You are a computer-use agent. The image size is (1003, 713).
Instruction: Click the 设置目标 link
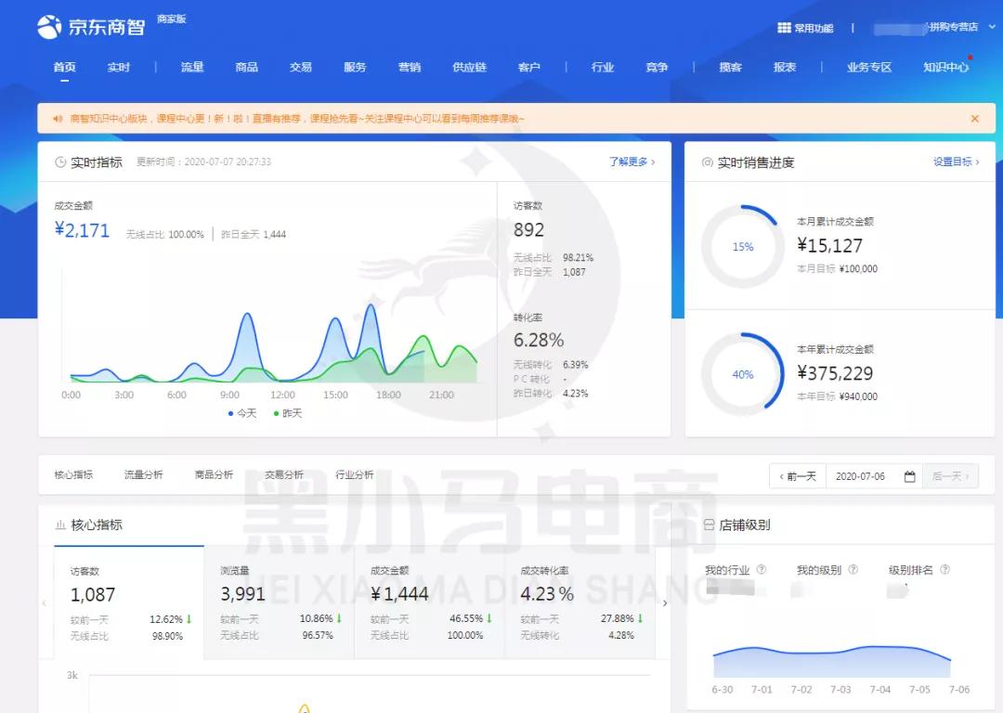pos(951,162)
